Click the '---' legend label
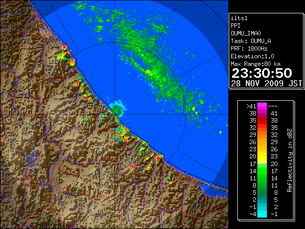This screenshot has width=305, height=229. click(x=273, y=106)
